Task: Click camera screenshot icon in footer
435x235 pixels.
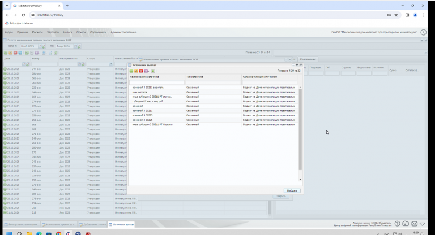Action: tap(406, 224)
